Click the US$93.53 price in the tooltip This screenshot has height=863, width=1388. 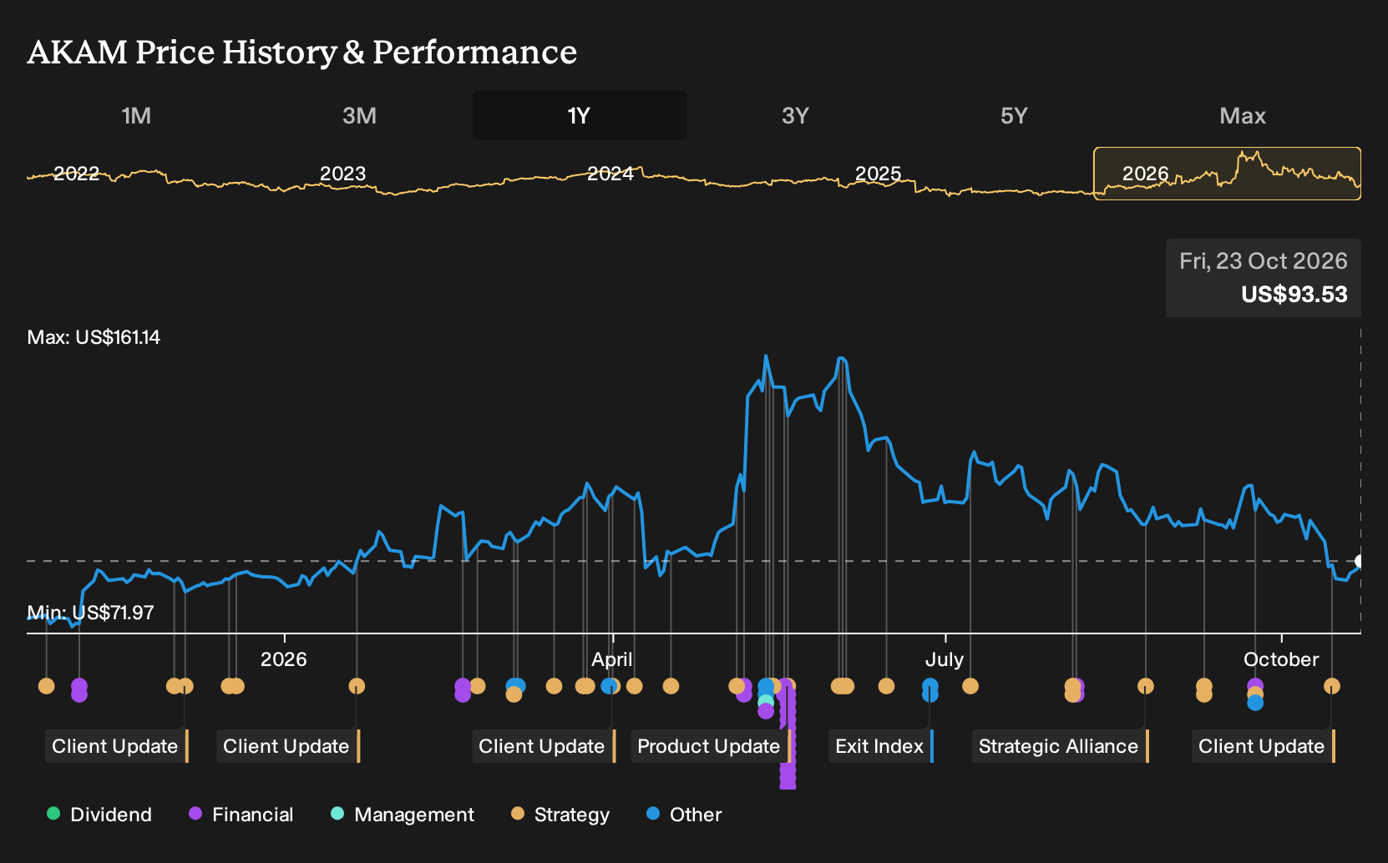click(x=1294, y=295)
